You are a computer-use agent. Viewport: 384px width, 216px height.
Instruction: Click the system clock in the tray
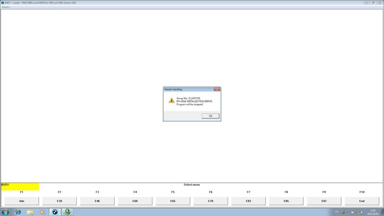[x=373, y=212]
